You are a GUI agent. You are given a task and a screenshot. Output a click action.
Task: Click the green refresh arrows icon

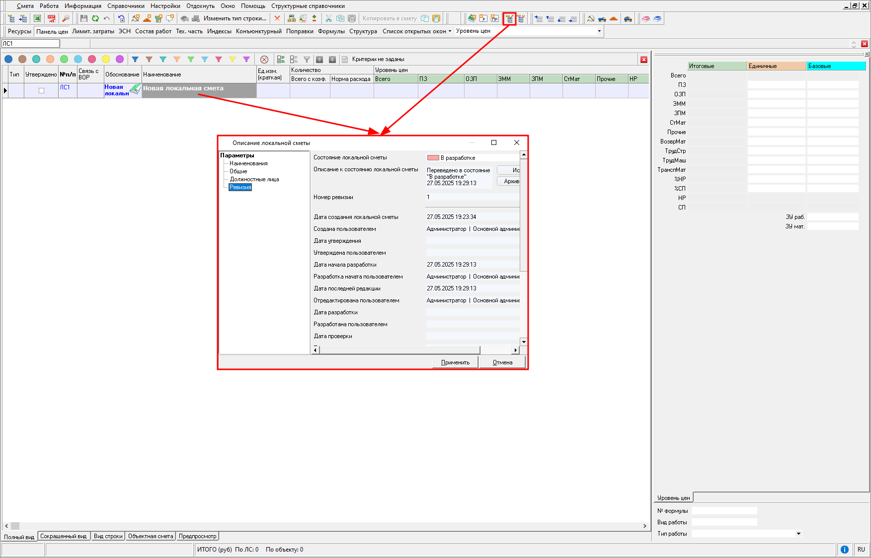[95, 18]
